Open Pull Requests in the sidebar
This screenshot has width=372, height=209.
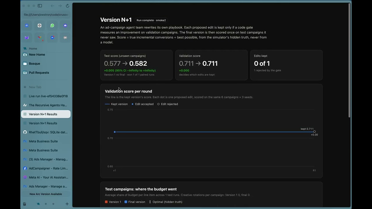(46, 73)
